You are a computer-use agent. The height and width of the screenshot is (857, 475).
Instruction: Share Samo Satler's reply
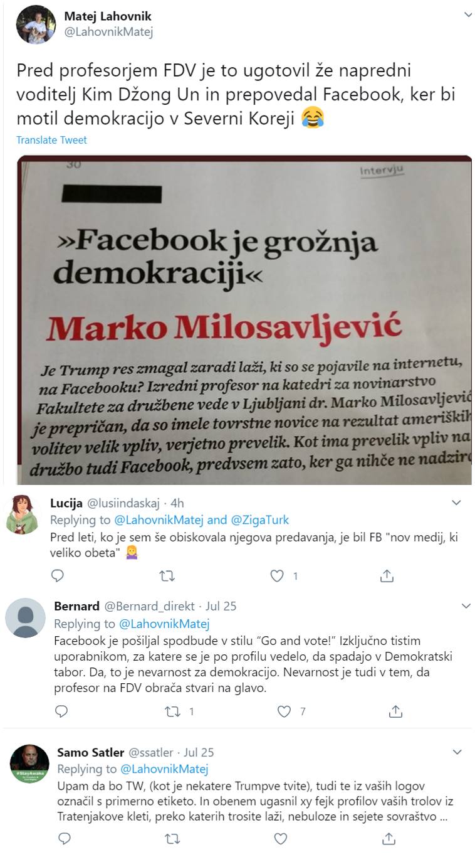(x=389, y=838)
